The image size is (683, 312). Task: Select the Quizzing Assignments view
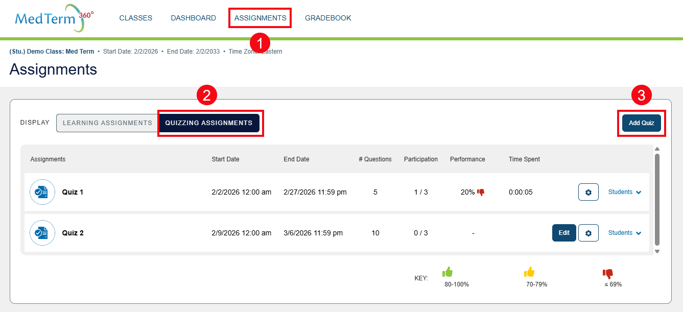coord(210,123)
